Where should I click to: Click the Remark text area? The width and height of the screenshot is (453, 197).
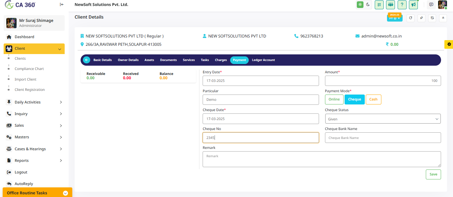[322, 159]
